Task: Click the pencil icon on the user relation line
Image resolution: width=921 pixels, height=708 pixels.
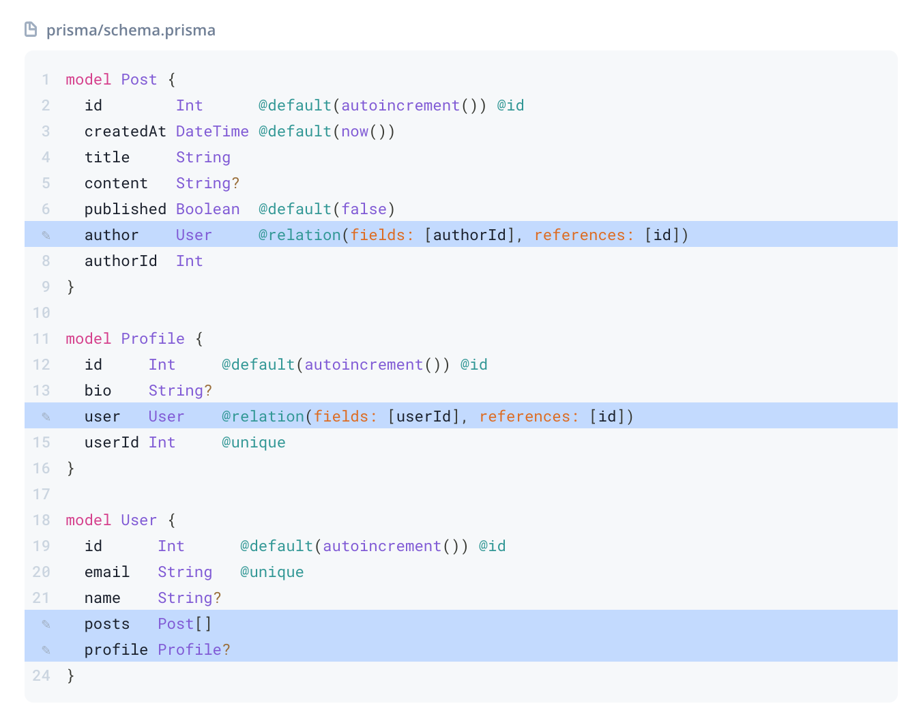Action: point(46,417)
